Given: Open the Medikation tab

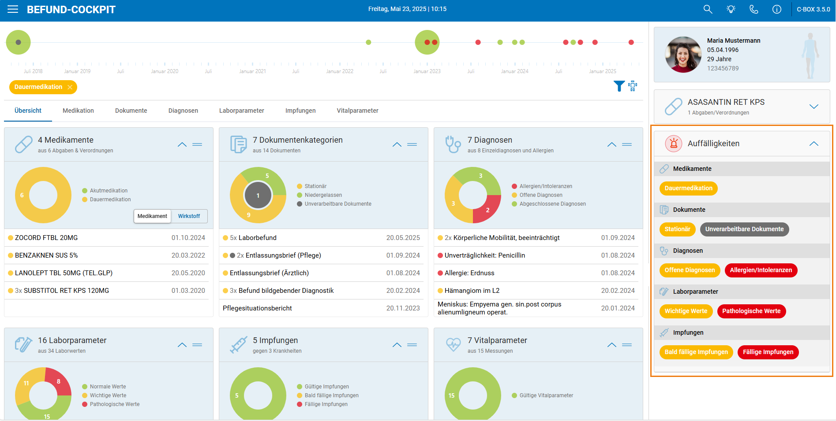Looking at the screenshot, I should (78, 111).
